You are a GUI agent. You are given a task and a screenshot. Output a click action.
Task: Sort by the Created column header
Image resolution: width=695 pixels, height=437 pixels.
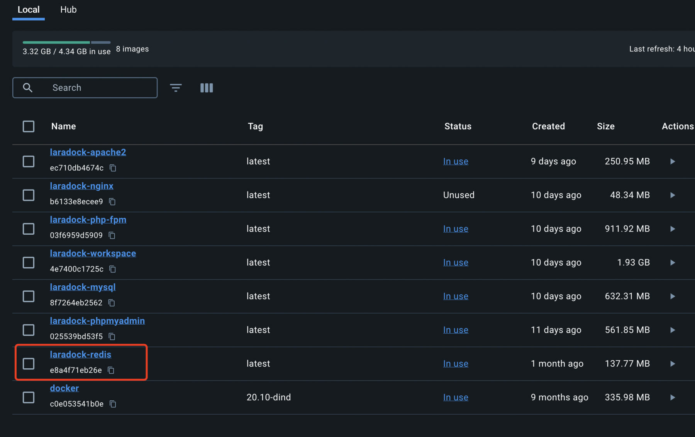point(548,126)
